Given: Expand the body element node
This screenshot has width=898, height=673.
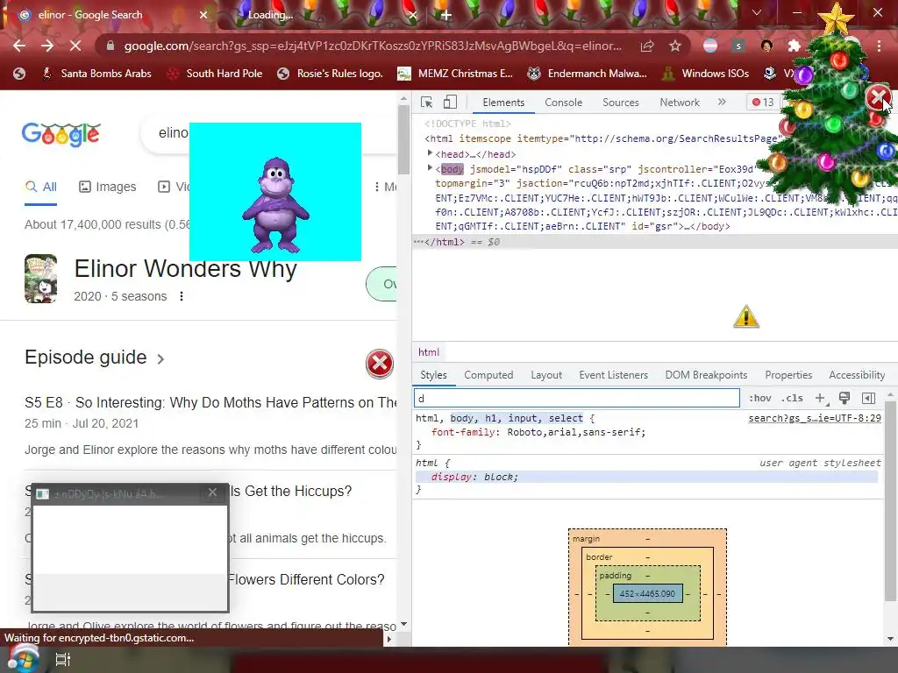Looking at the screenshot, I should click(x=430, y=168).
